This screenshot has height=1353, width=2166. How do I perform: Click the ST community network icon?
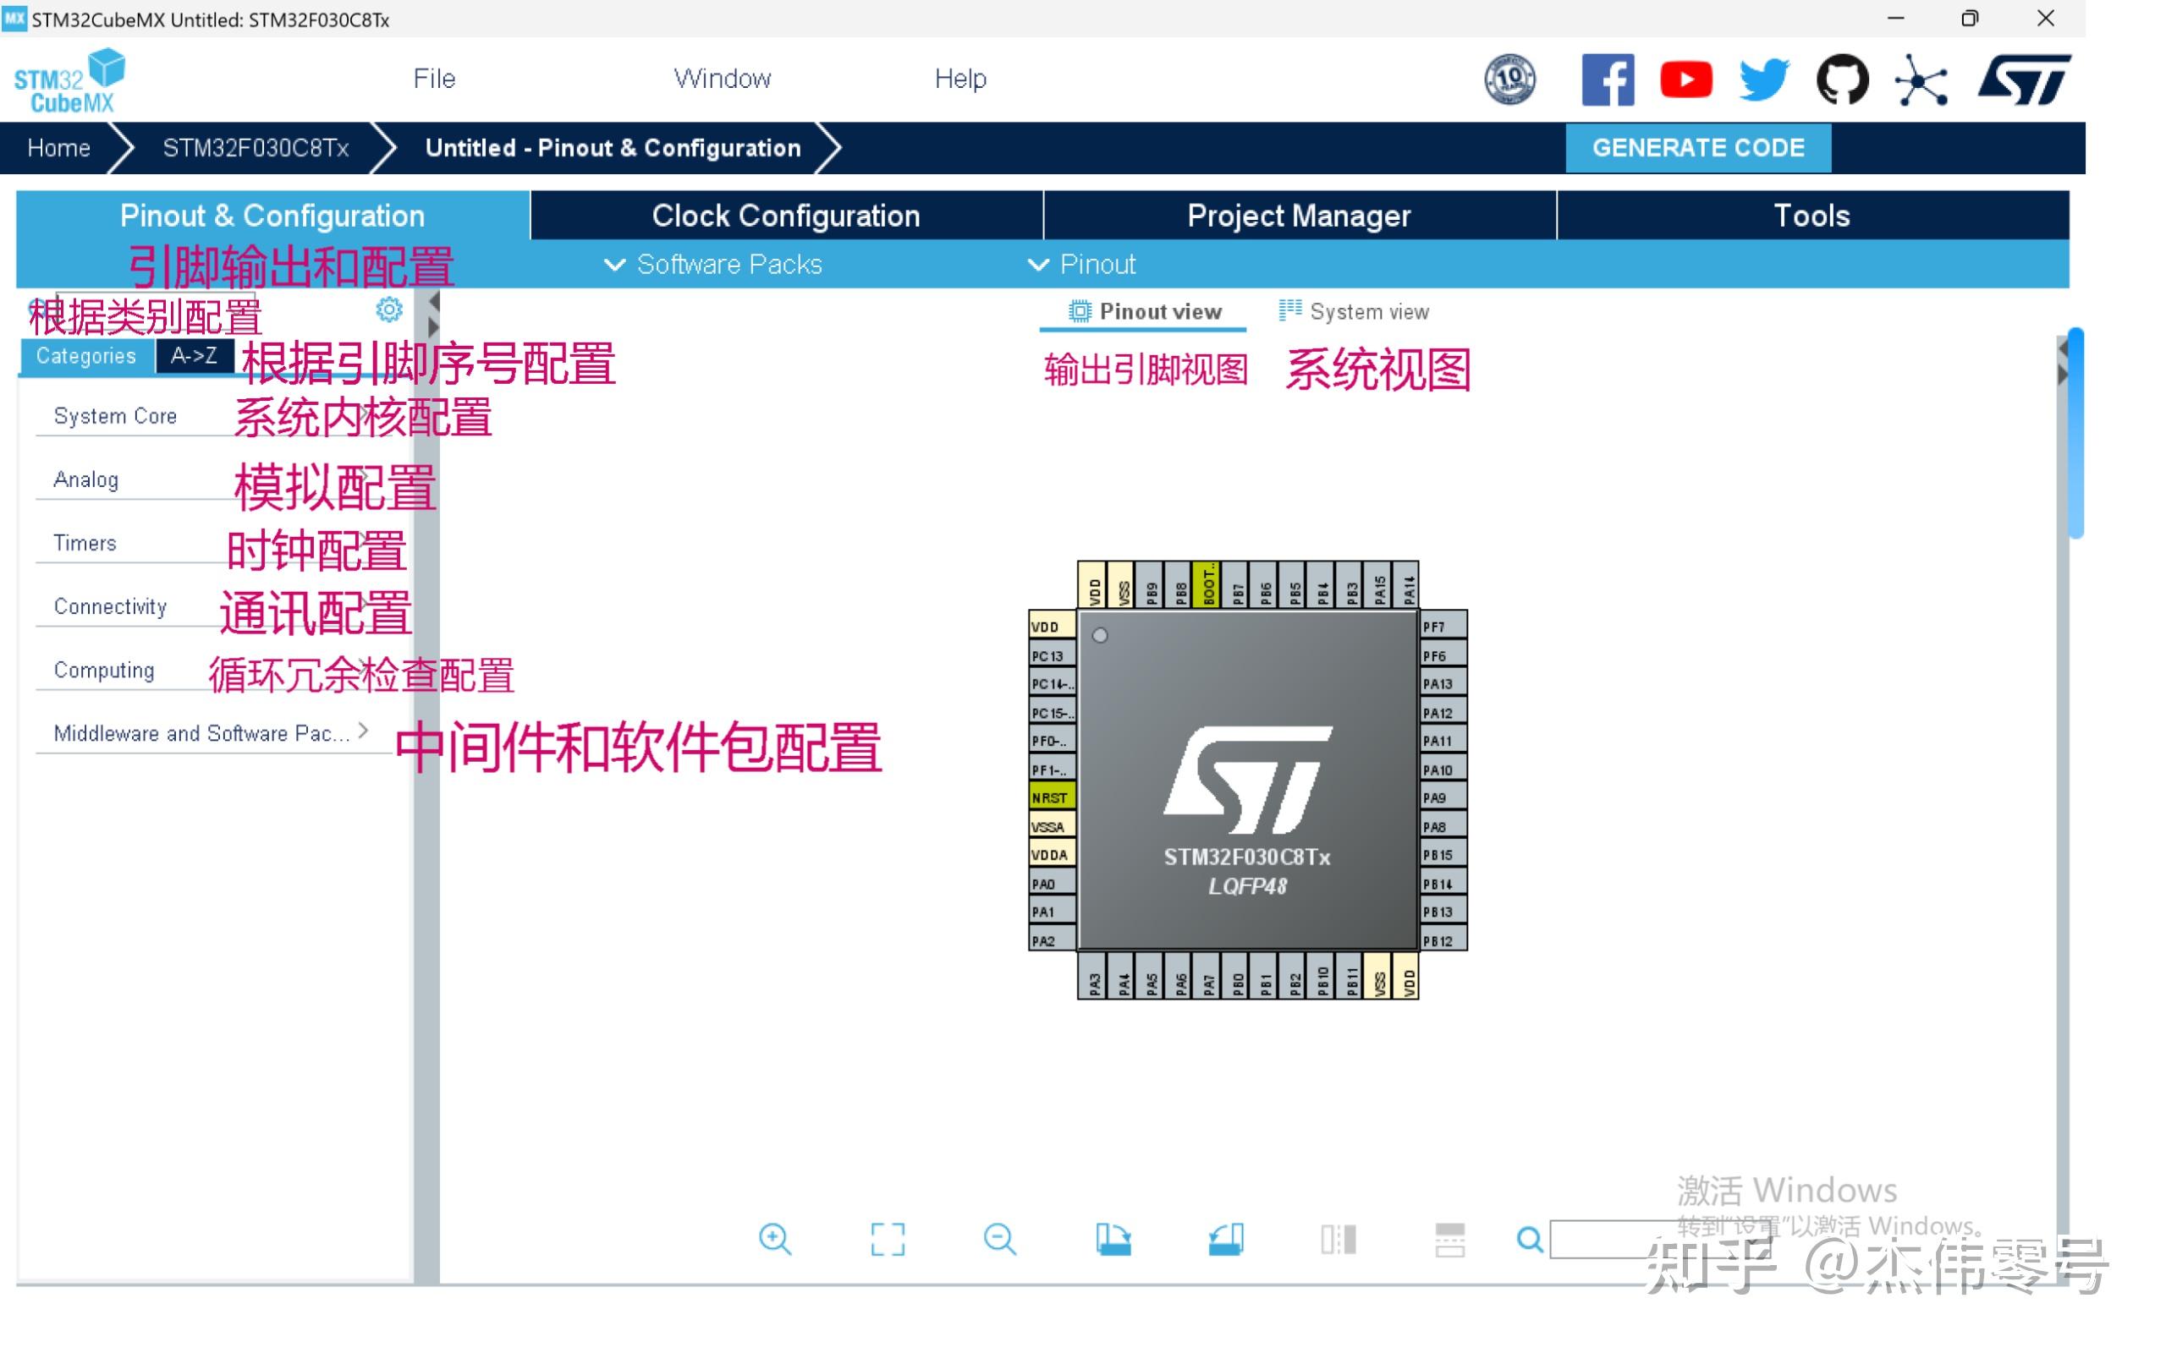pyautogui.click(x=1921, y=80)
